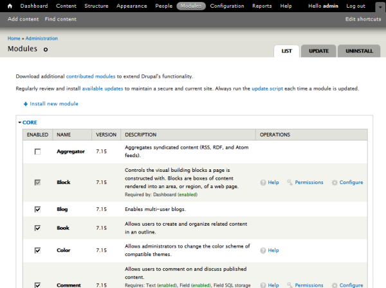Uncheck the Book module checkbox
This screenshot has height=288, width=386.
pyautogui.click(x=37, y=228)
